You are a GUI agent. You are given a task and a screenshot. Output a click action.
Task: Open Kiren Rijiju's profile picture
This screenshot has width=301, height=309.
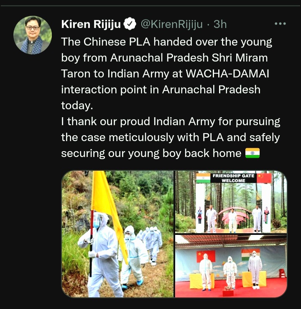(x=33, y=35)
